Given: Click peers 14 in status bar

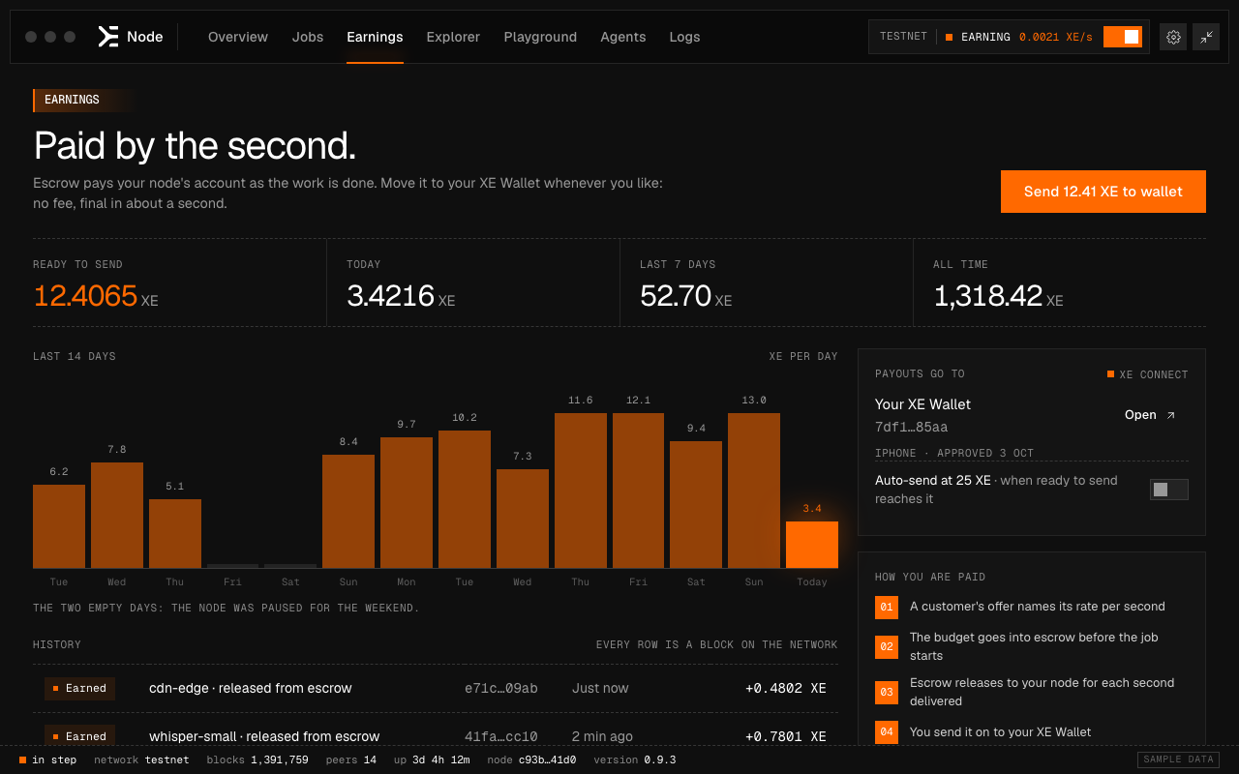Looking at the screenshot, I should (x=351, y=759).
